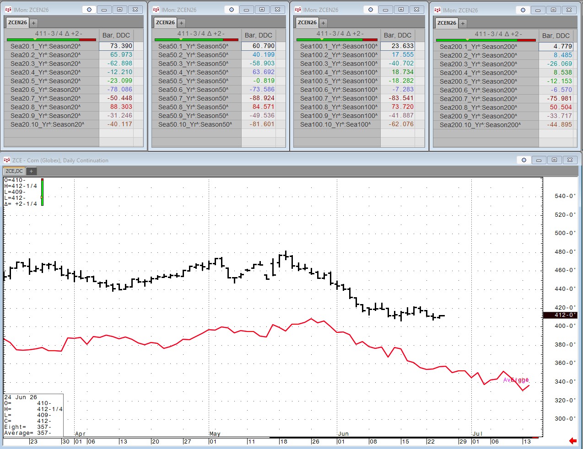The height and width of the screenshot is (449, 583).
Task: Click the green-red range bar in Season50 monitor
Action: (196, 40)
